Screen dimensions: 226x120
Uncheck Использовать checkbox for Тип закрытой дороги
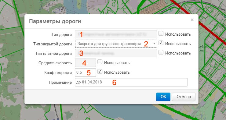point(161,43)
